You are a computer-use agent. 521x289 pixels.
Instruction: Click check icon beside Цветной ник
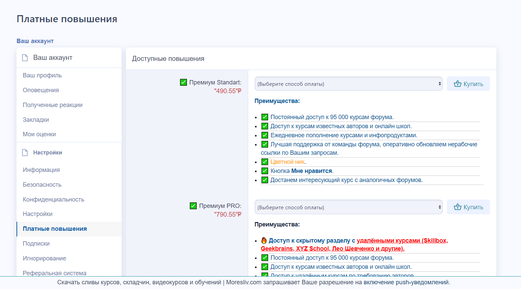(265, 162)
